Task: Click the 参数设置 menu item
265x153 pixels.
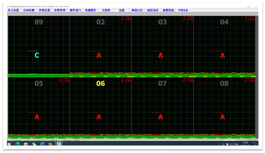Action: tap(44, 10)
